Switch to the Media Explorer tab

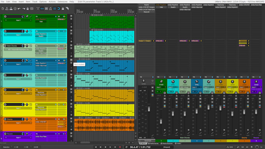tap(167, 144)
